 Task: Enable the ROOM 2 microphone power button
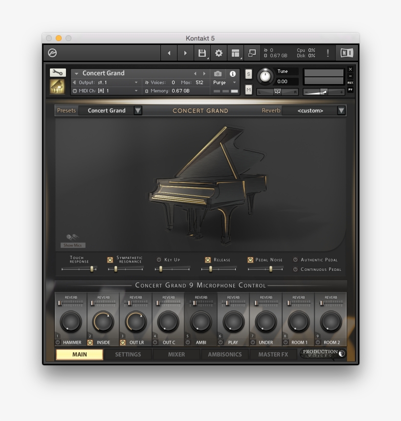click(318, 342)
